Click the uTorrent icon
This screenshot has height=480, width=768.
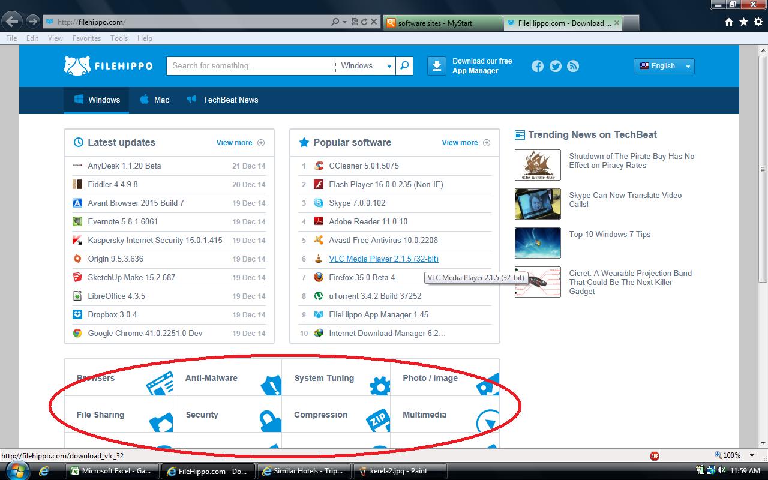[x=319, y=296]
